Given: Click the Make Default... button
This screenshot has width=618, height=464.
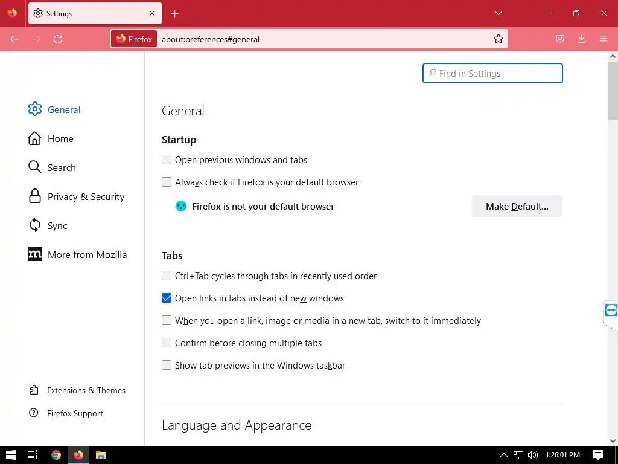Looking at the screenshot, I should (x=517, y=206).
